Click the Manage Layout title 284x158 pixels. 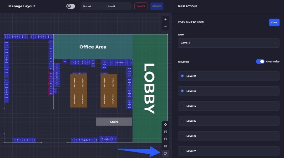click(22, 6)
